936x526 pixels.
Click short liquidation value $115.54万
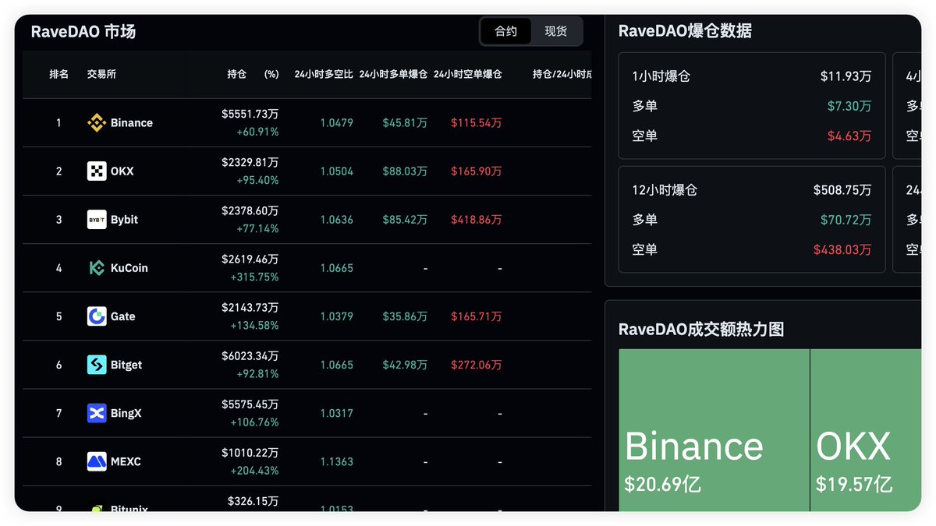tap(476, 122)
